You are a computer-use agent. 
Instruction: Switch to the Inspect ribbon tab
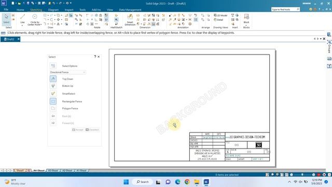pyautogui.click(x=69, y=10)
